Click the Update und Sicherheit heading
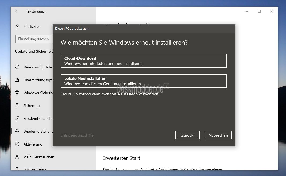The image size is (286, 176). (34, 51)
